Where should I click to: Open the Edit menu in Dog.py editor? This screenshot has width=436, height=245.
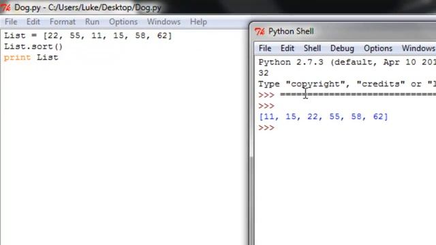tap(33, 22)
